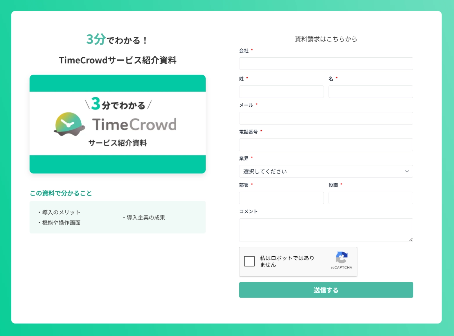
Task: Click the 導入企業の成果 bullet text
Action: point(146,218)
